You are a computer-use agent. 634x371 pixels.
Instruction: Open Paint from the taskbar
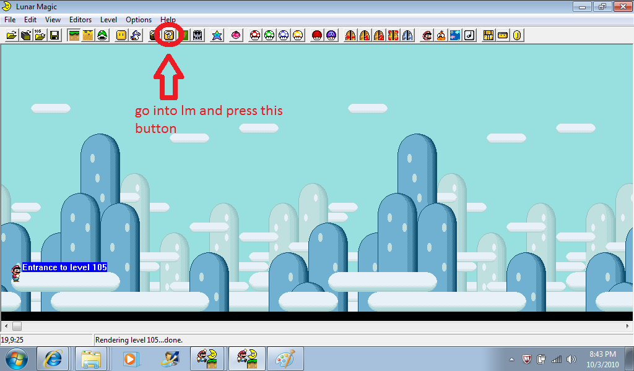pos(285,359)
